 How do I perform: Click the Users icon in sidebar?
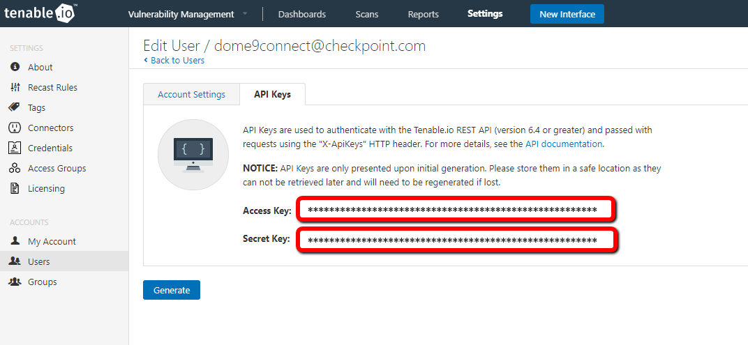pyautogui.click(x=15, y=261)
